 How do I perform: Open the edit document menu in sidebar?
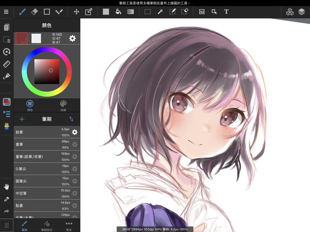tap(6, 27)
